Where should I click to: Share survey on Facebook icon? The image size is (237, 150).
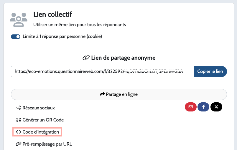pos(203,107)
